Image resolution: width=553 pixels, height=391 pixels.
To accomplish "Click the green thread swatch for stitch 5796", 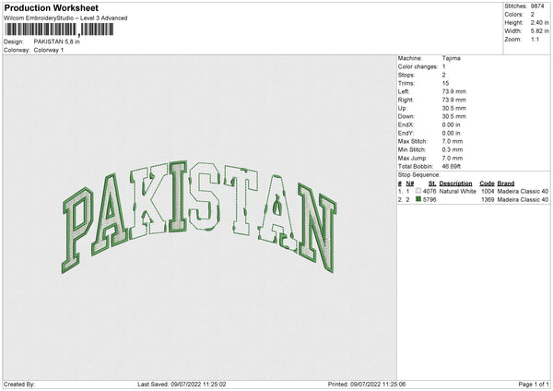I will 418,199.
